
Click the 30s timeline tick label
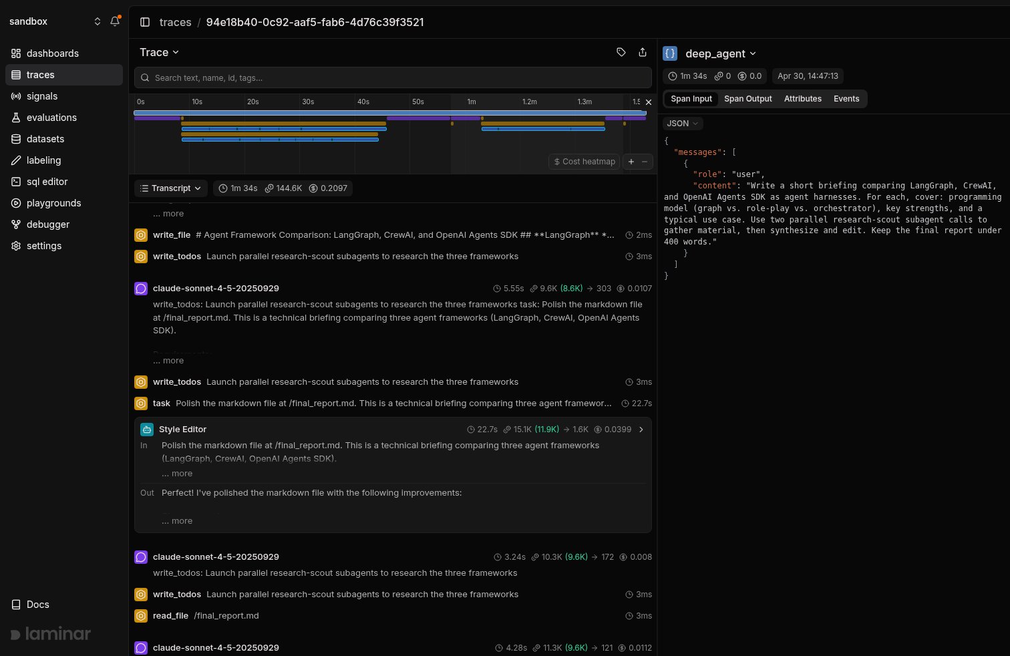coord(308,102)
